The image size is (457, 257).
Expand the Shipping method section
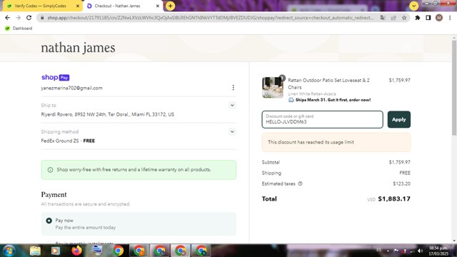pyautogui.click(x=232, y=131)
